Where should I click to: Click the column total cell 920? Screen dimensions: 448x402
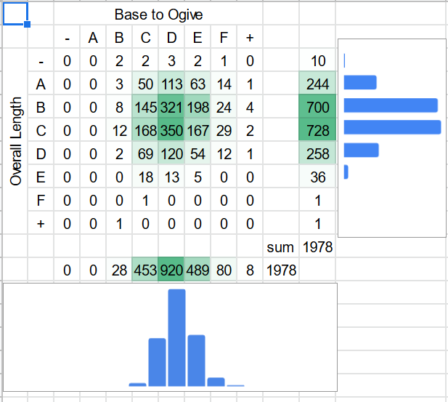[x=172, y=271]
